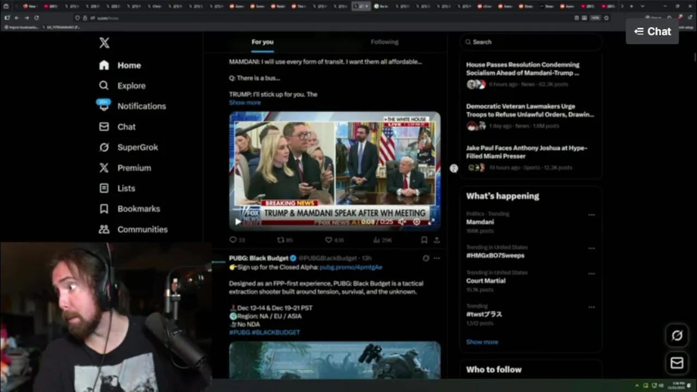Open the pubg.promo Closed Alpha link
The image size is (697, 392).
point(351,267)
